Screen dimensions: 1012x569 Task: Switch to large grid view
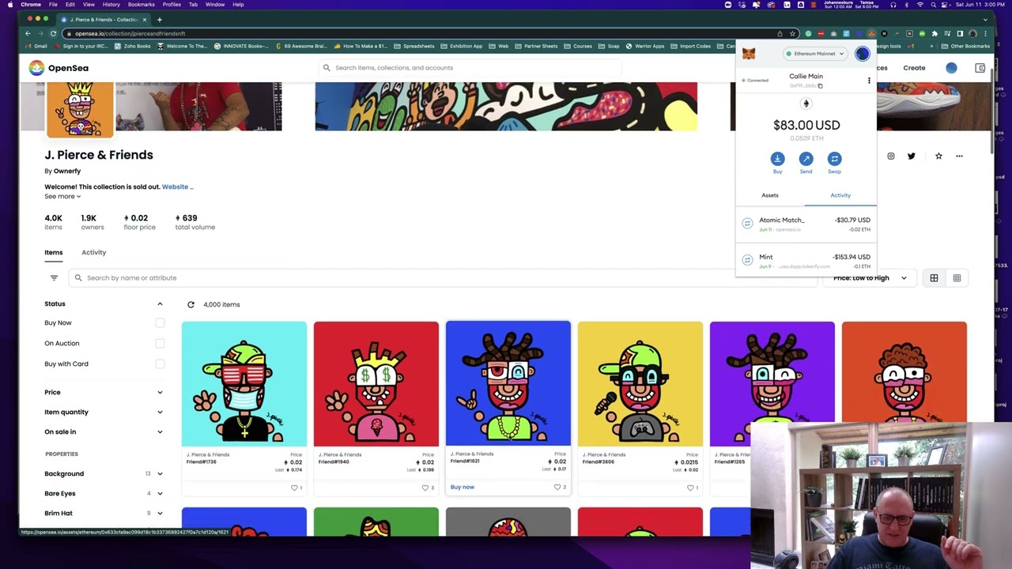point(934,278)
